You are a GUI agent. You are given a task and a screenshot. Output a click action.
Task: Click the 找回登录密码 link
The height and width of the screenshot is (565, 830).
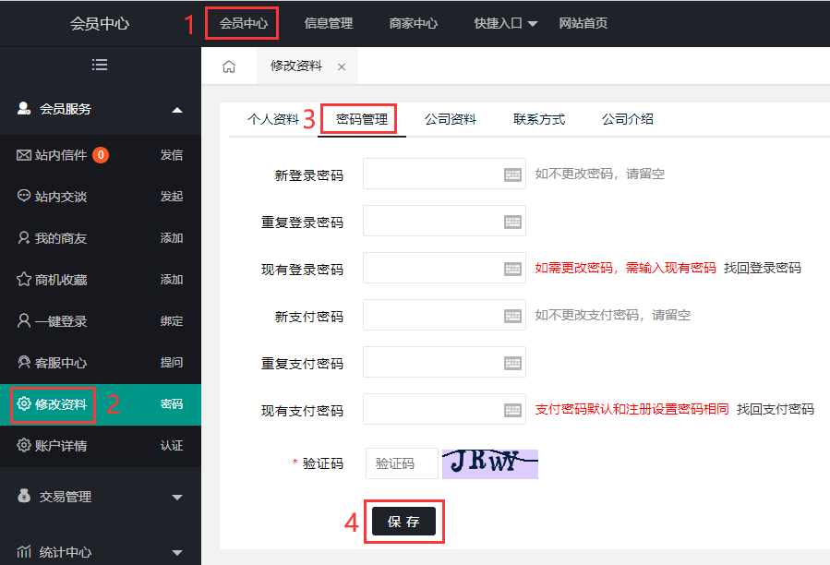(x=763, y=268)
